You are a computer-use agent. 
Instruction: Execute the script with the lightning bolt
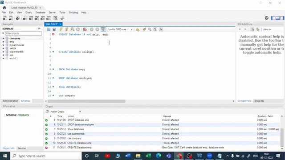61,29
